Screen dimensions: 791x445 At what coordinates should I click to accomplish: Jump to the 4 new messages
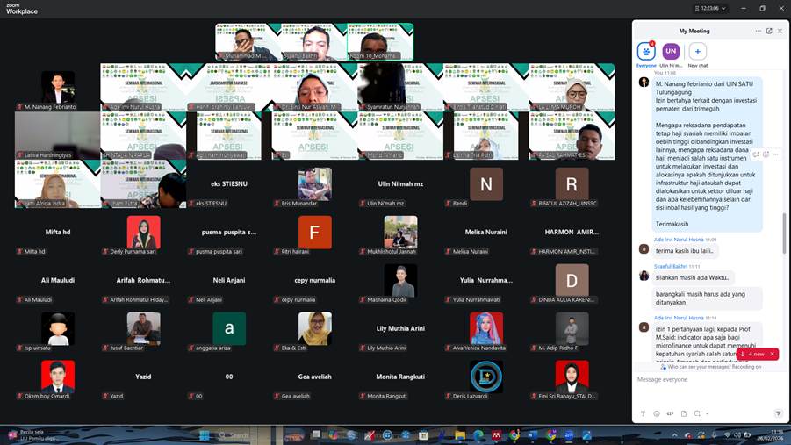753,354
